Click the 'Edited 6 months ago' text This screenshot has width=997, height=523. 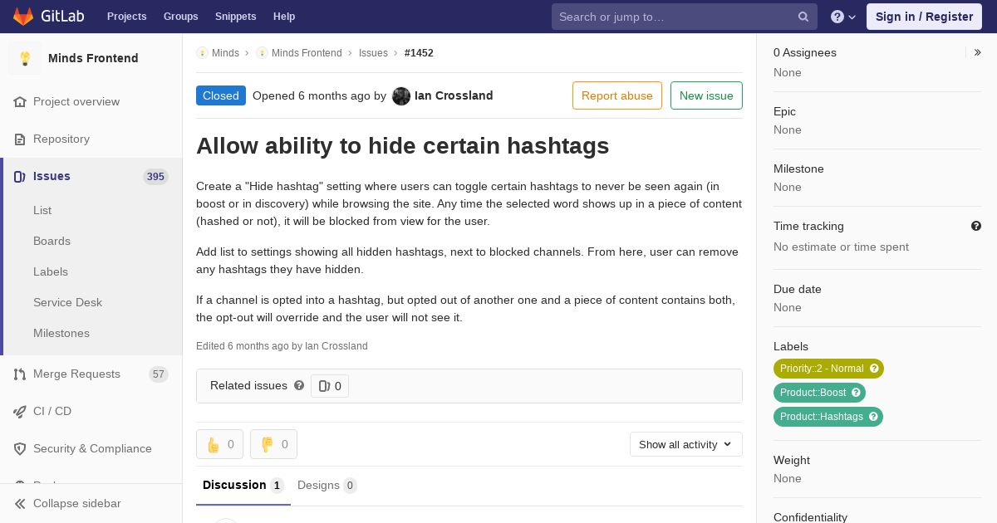tap(243, 346)
